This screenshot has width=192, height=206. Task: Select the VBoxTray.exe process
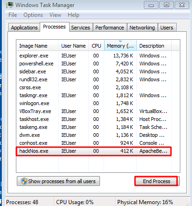[93, 111]
